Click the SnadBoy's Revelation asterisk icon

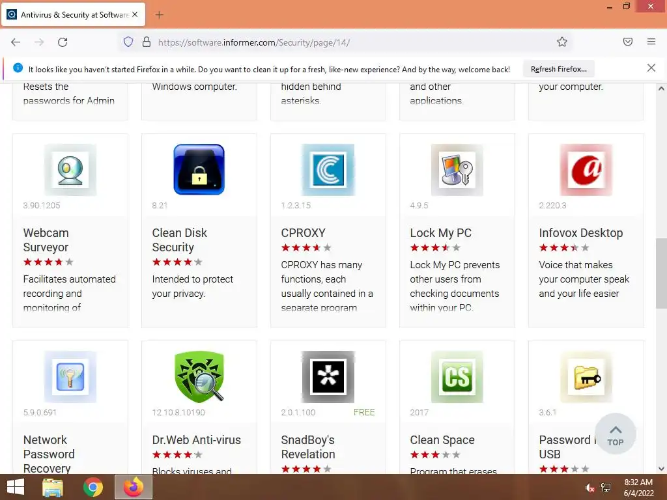328,377
